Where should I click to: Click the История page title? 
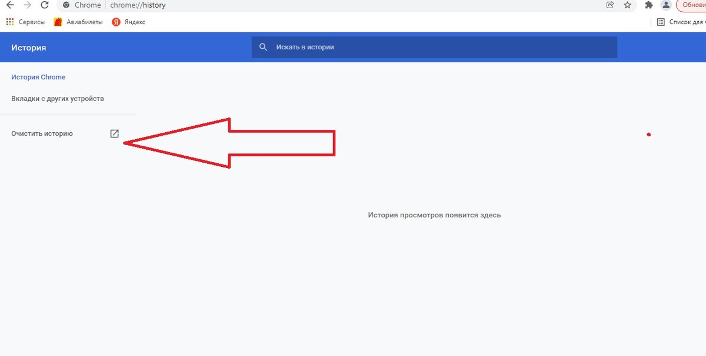[28, 48]
